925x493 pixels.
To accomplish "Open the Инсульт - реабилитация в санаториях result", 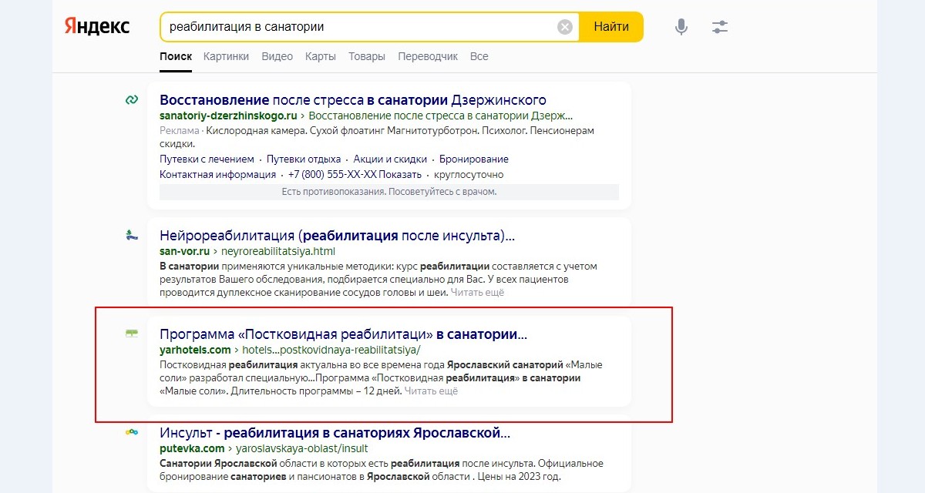I will (x=335, y=432).
